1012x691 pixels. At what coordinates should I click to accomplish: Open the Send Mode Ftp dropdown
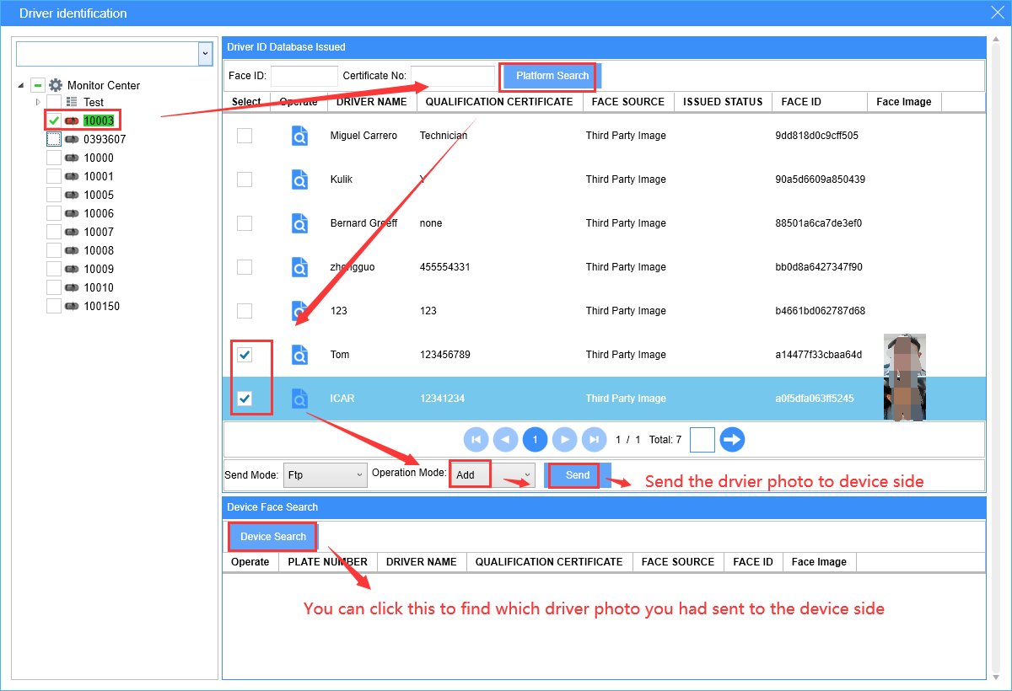(325, 474)
